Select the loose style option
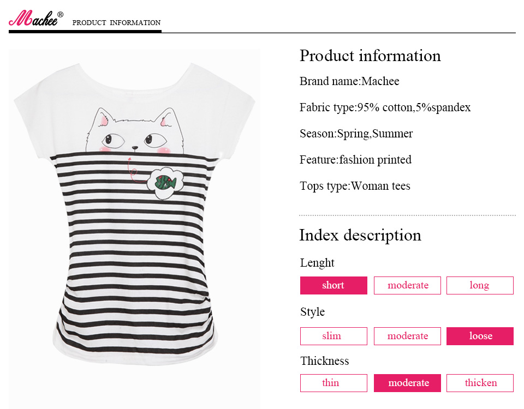This screenshot has width=524, height=409. (x=480, y=336)
